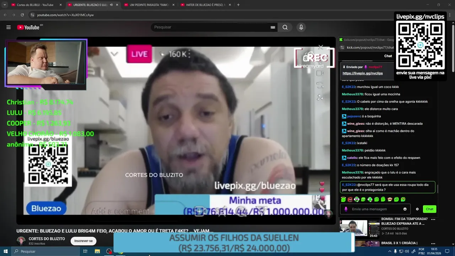Screen dimensions: 455x256
Task: Click the Inscrever-se subscribe button
Action: pyautogui.click(x=84, y=241)
